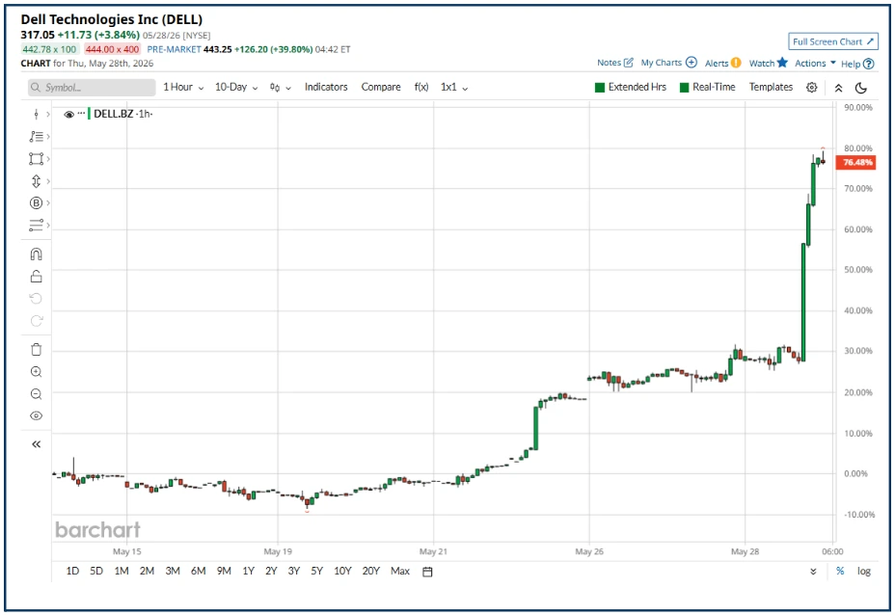The width and height of the screenshot is (895, 615).
Task: Expand the rectangle tool submenu arrow
Action: coord(48,159)
